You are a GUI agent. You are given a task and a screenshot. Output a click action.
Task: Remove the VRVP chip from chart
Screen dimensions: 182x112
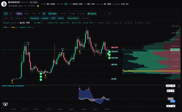(x=8, y=27)
